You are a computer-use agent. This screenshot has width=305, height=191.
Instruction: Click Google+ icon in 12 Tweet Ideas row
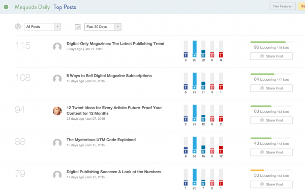click(x=221, y=119)
